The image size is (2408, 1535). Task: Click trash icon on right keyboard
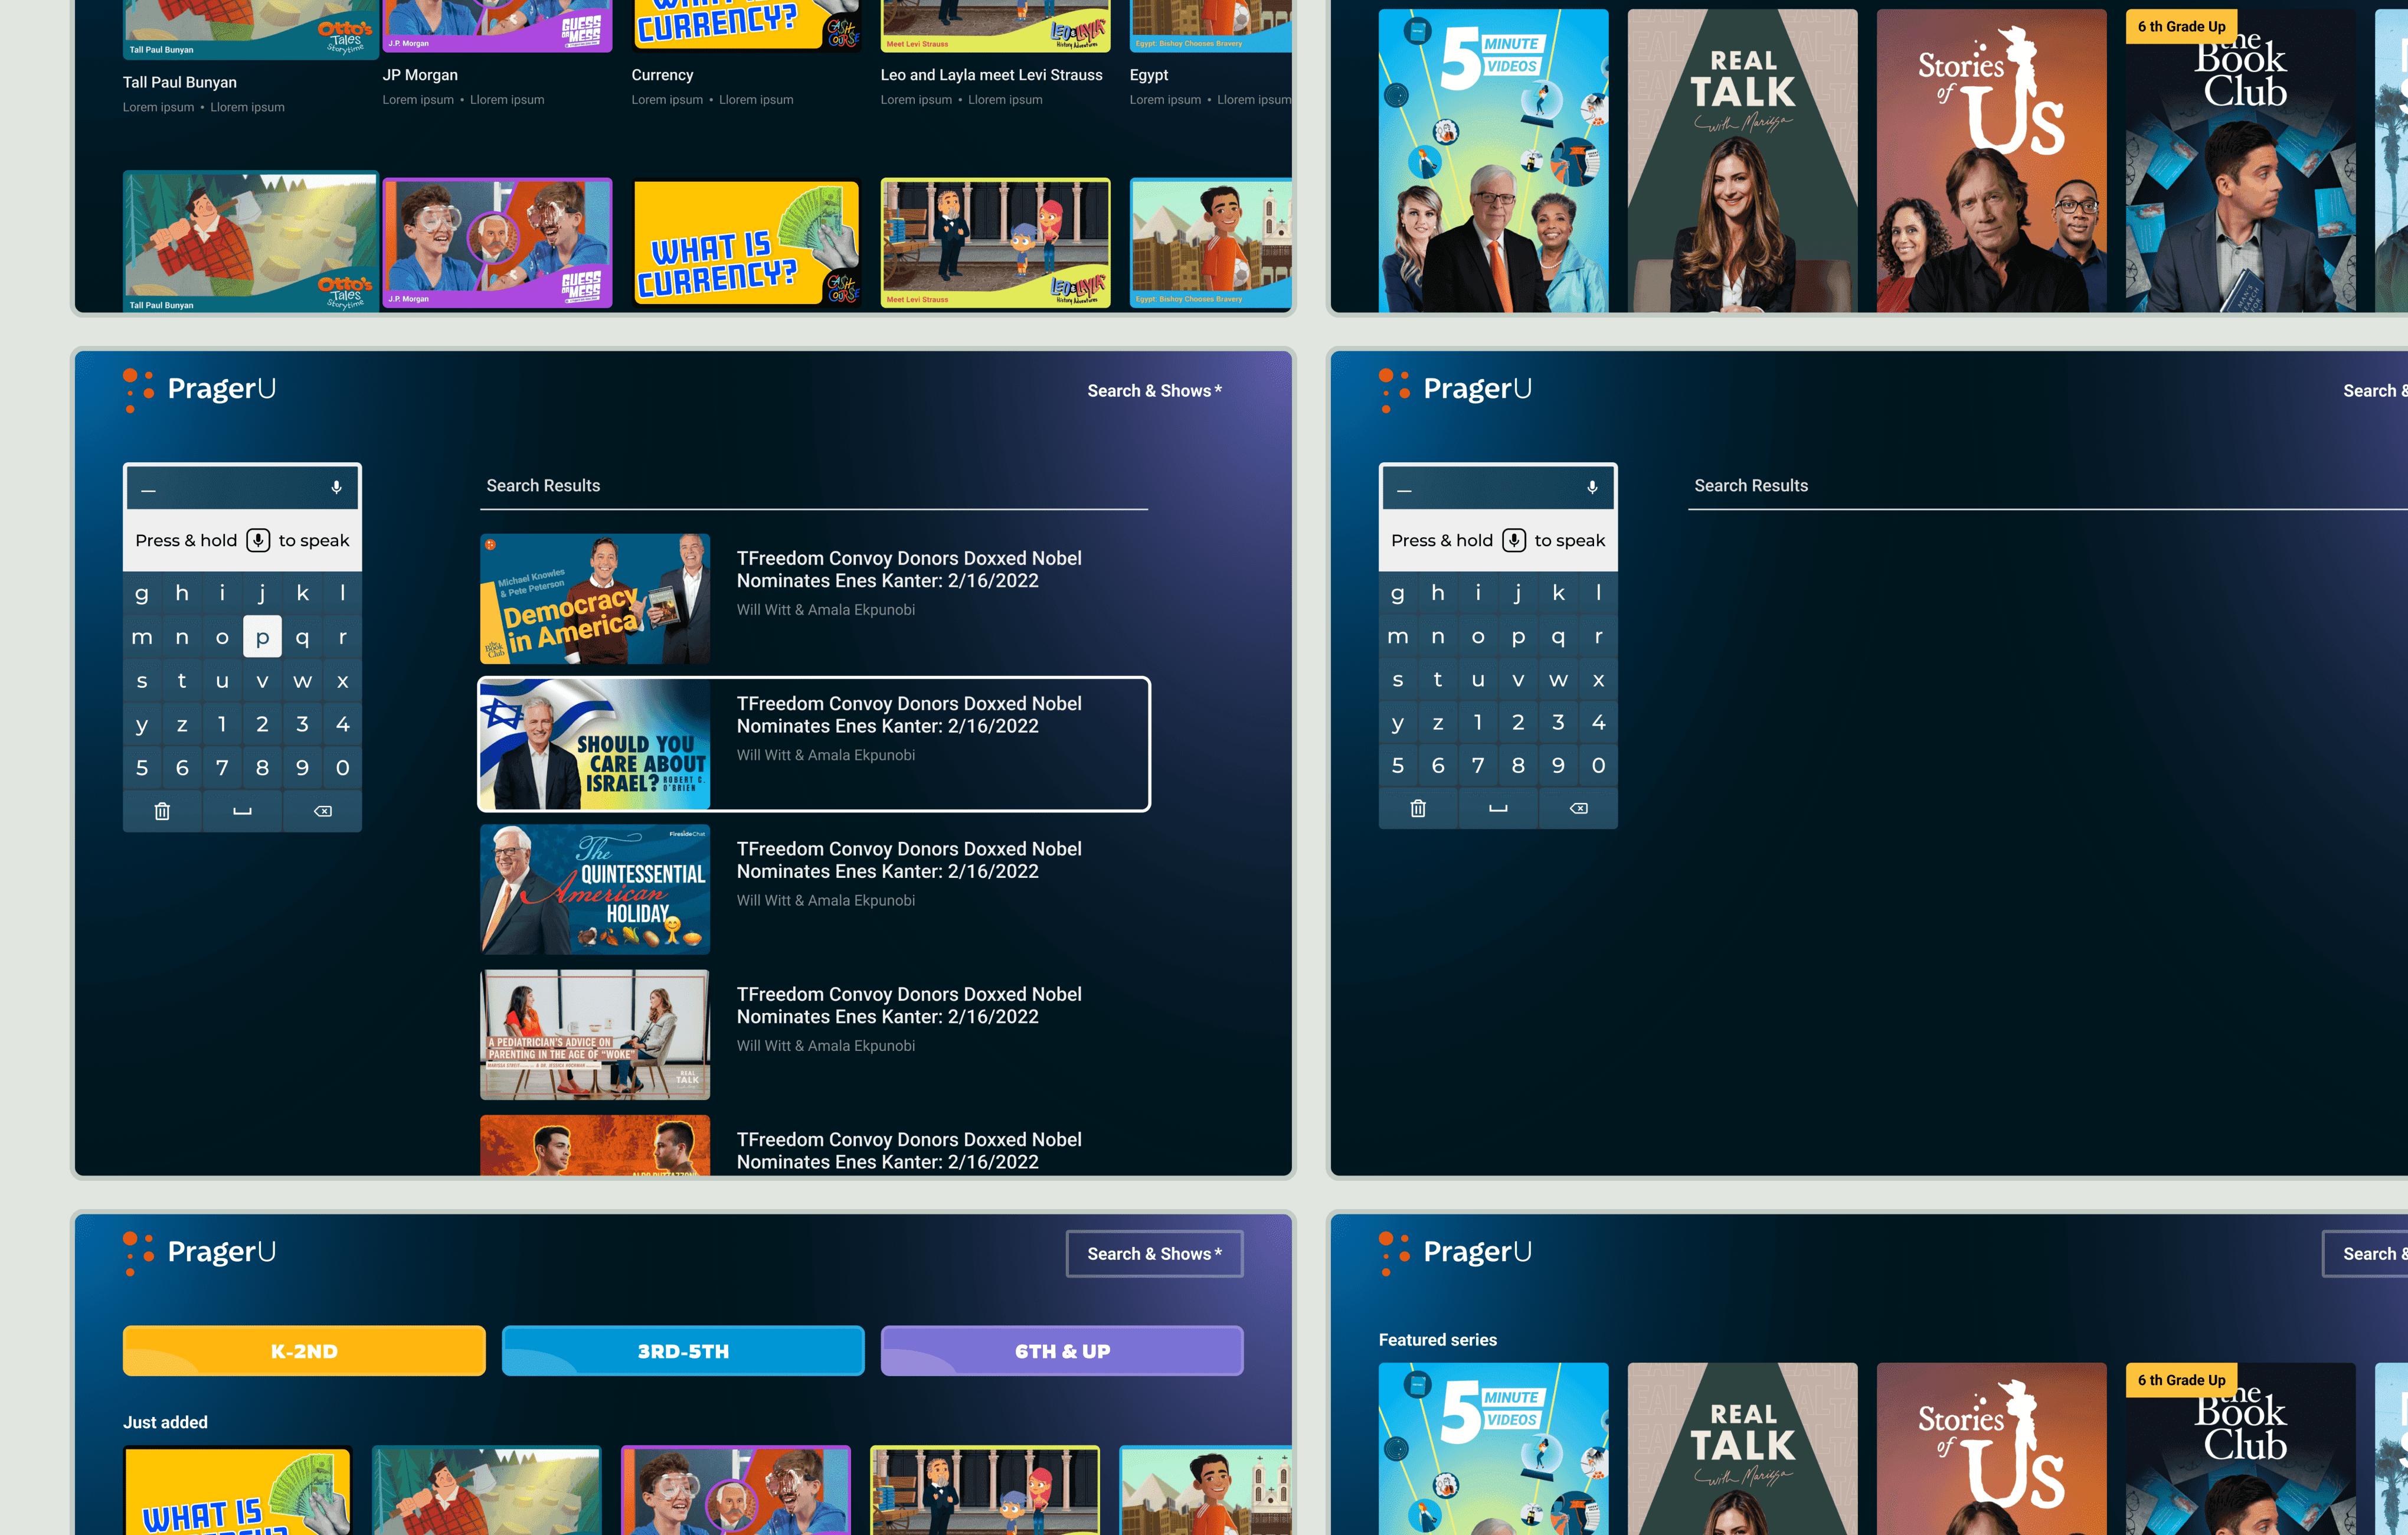click(1418, 808)
